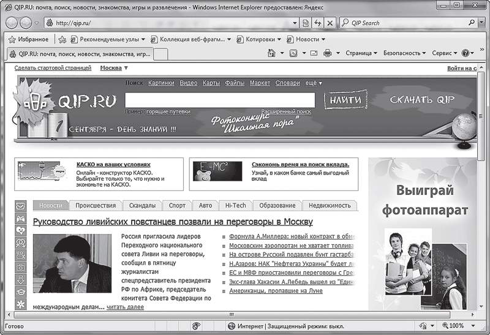The image size is (490, 335).
Task: Open the Страница dropdown menu
Action: pos(361,53)
